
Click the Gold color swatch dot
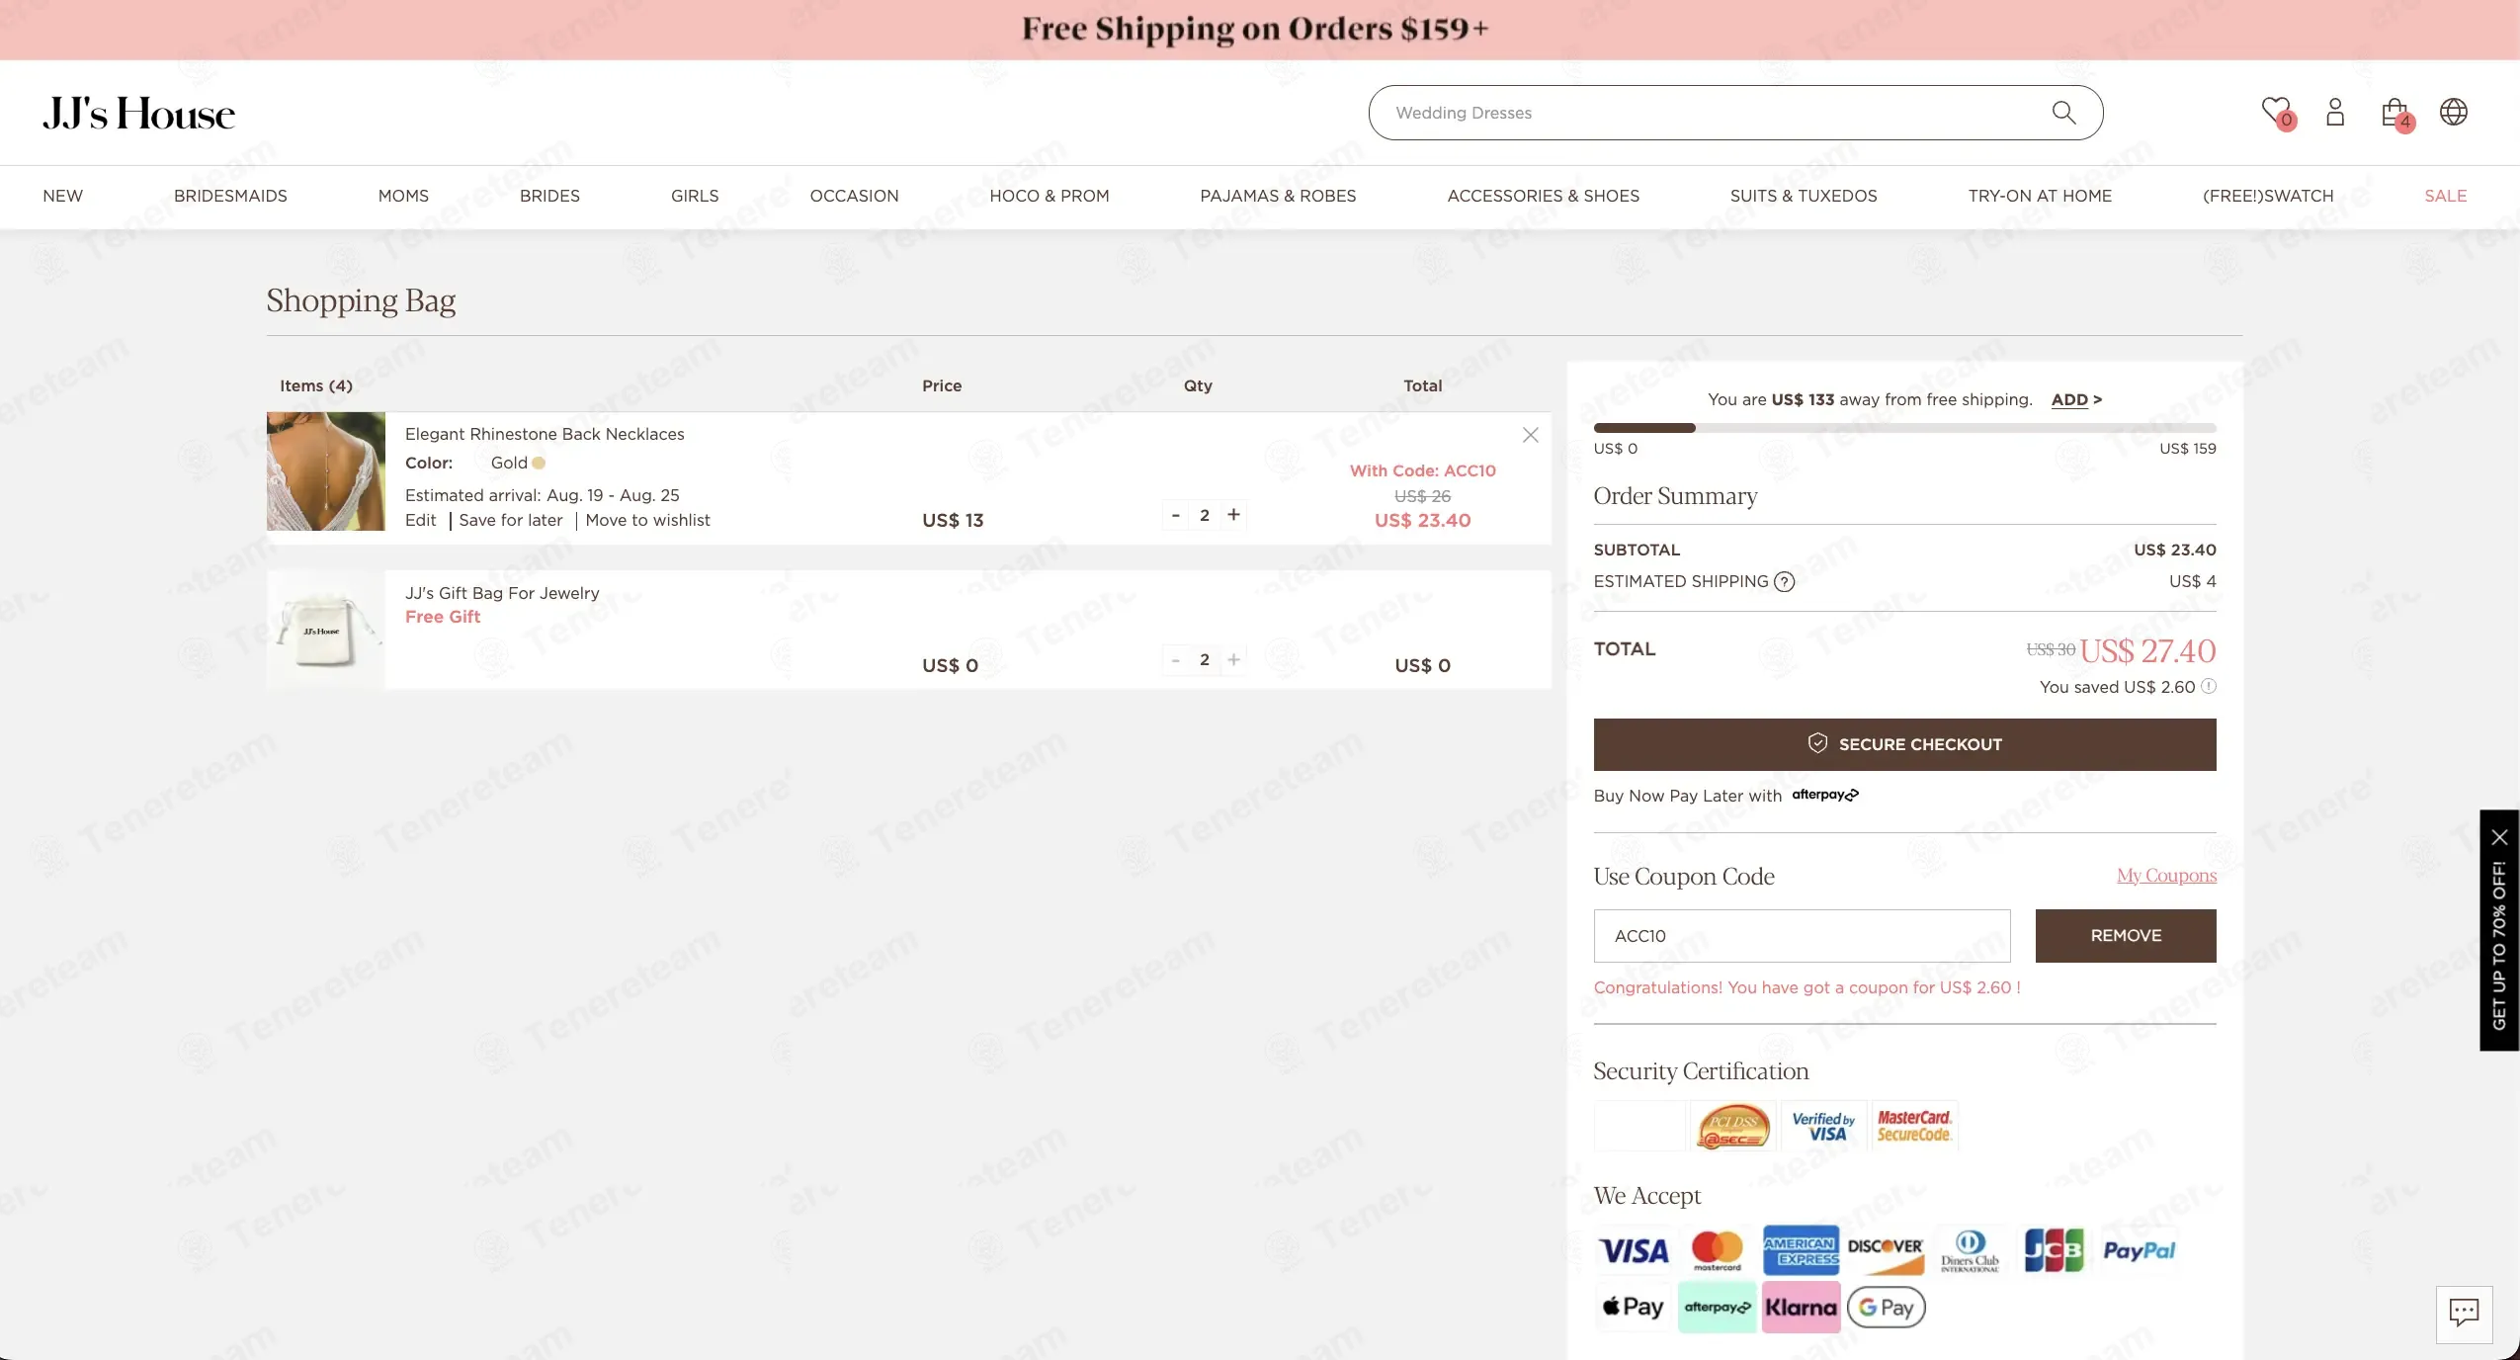pos(539,463)
